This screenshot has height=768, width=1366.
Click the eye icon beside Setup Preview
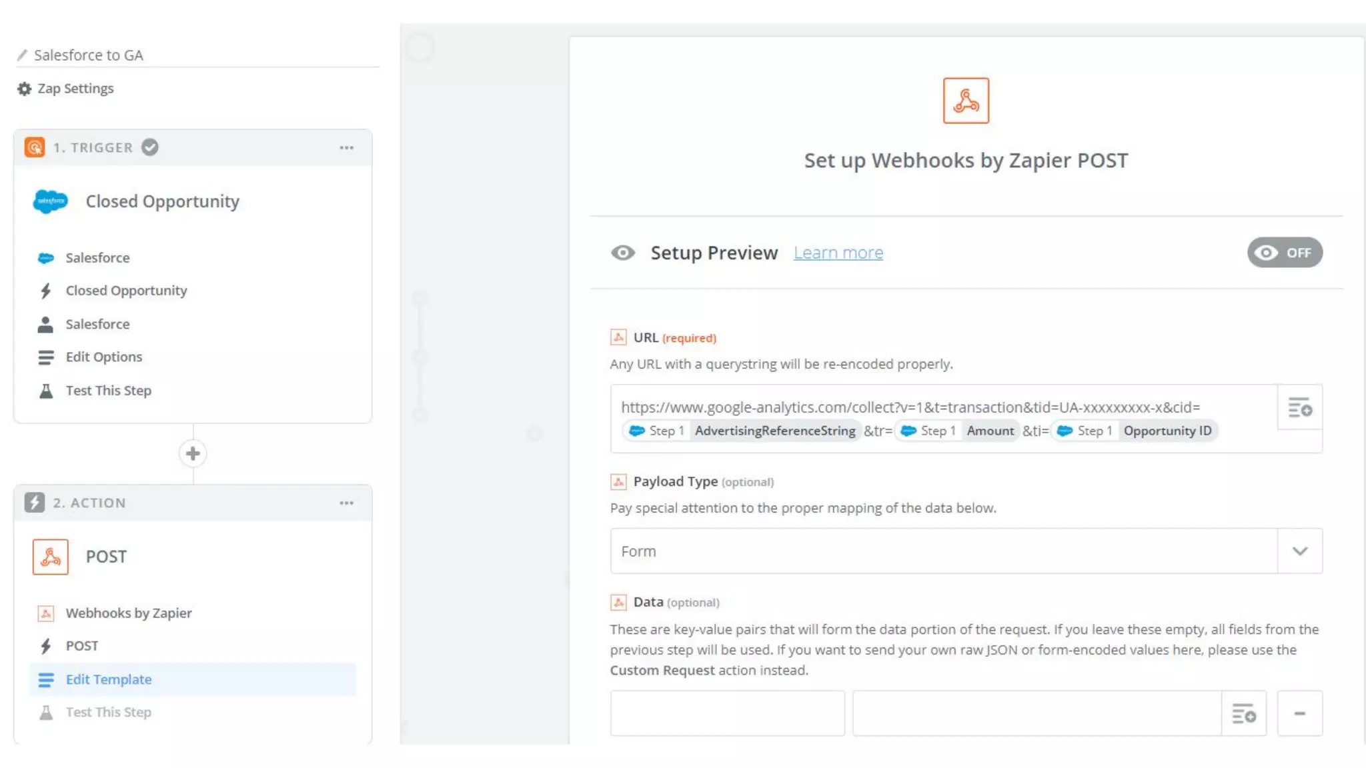(x=623, y=253)
